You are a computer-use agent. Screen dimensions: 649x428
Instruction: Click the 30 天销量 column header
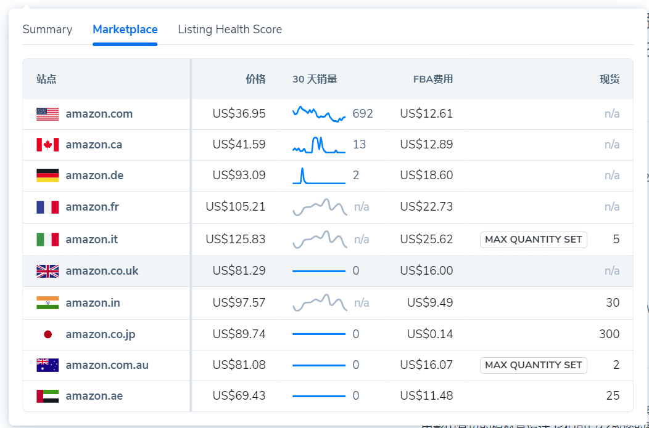pos(315,79)
